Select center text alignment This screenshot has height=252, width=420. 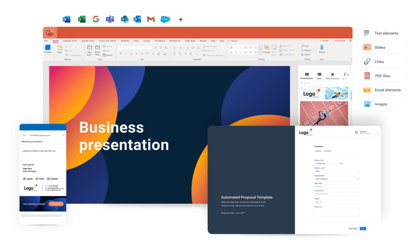point(180,54)
